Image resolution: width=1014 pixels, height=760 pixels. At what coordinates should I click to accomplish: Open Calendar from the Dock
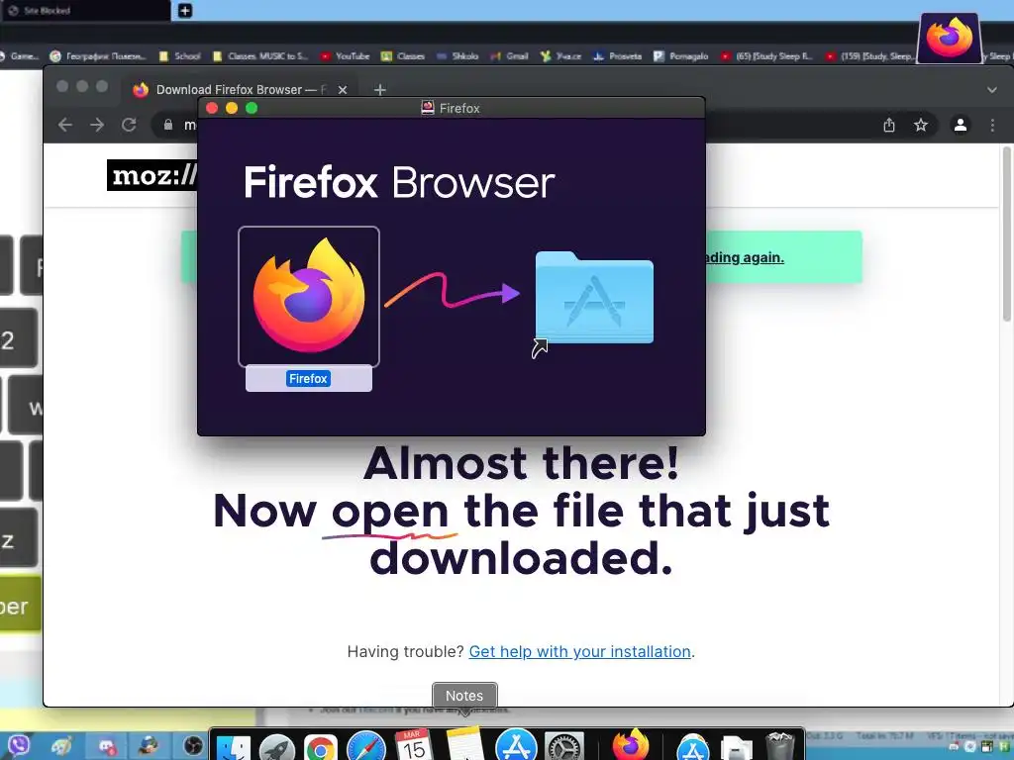(x=414, y=745)
